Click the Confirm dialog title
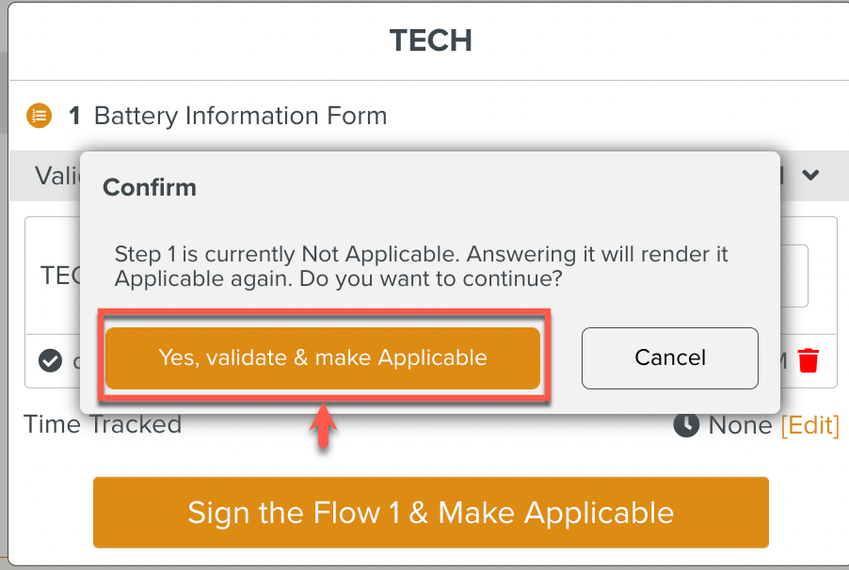The image size is (849, 570). [150, 187]
